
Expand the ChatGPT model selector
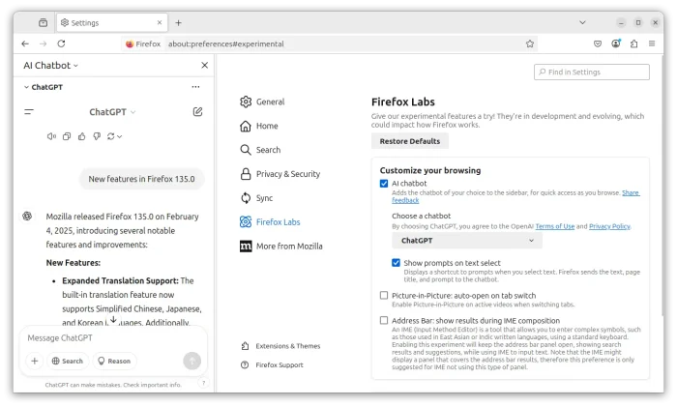tap(112, 112)
